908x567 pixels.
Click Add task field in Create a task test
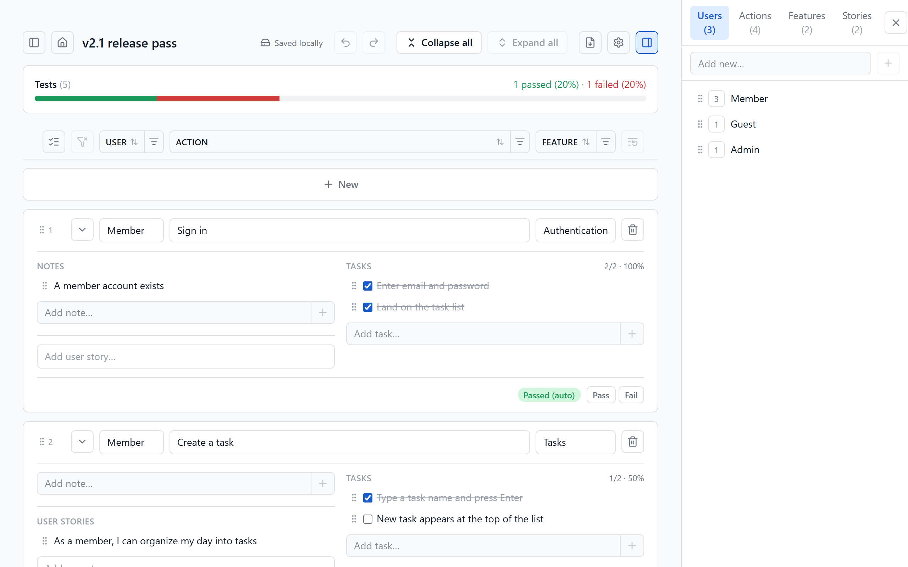483,546
